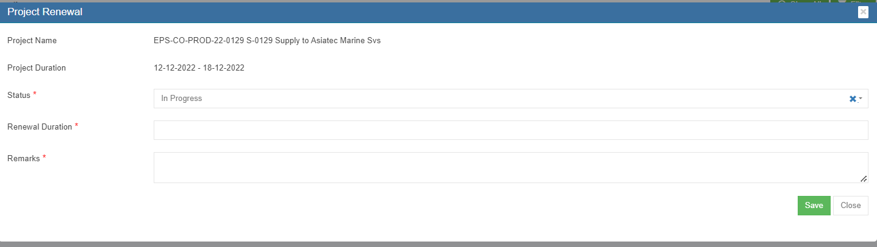Click the Remarks field label

24,159
